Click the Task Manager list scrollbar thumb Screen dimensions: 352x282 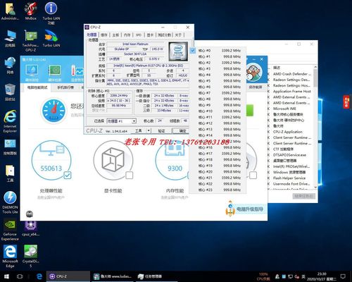tap(315, 78)
